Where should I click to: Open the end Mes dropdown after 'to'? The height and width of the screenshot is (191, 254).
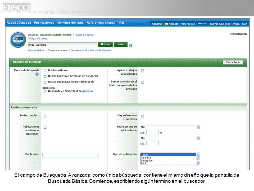pyautogui.click(x=170, y=138)
